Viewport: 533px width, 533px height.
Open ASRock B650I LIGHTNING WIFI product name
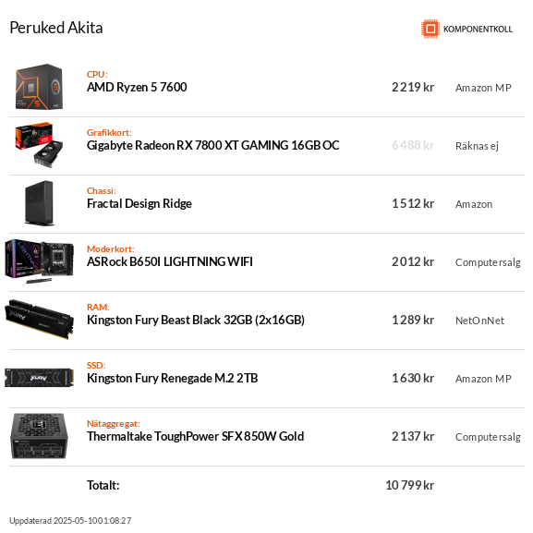point(170,261)
